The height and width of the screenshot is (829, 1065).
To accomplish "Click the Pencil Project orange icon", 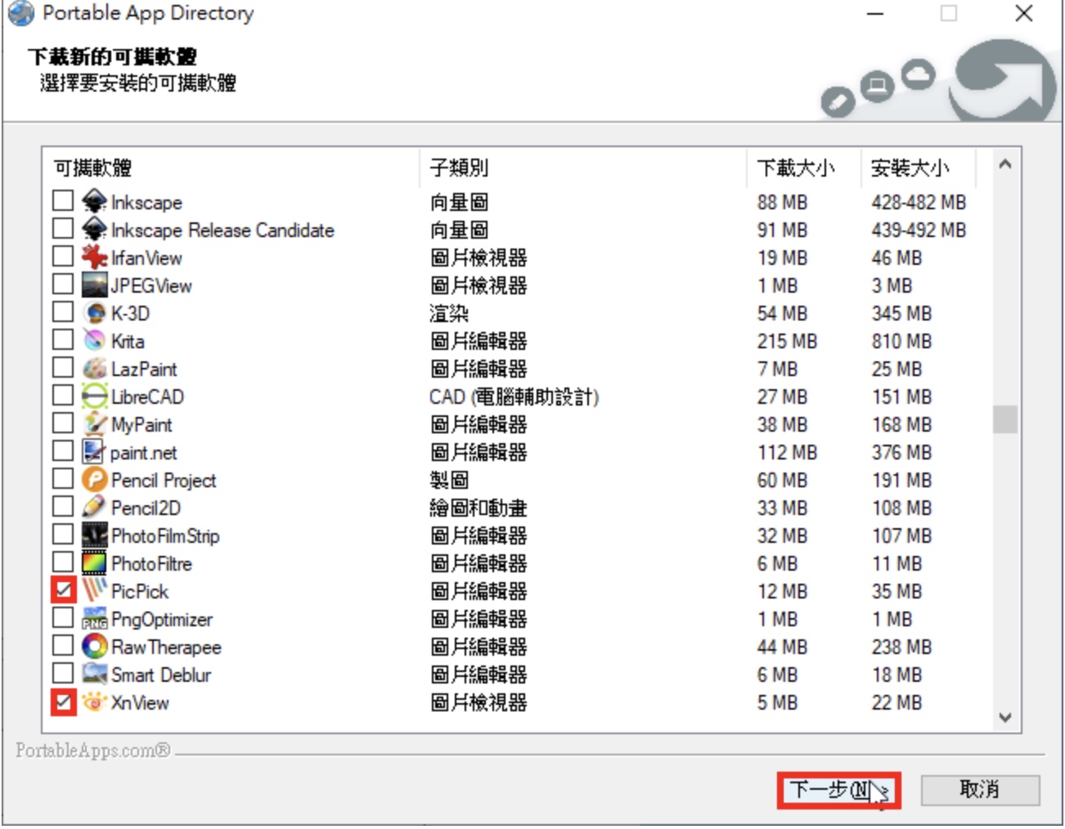I will (x=94, y=479).
